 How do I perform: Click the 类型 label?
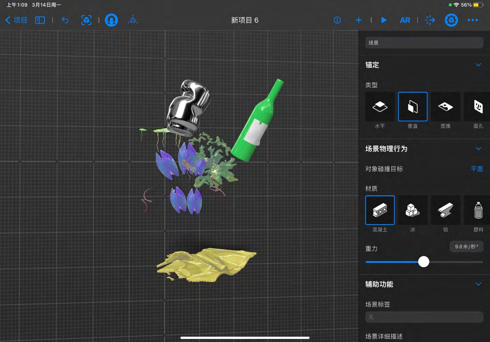371,85
